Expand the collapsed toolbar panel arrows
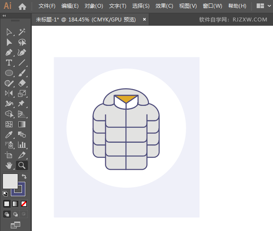This screenshot has width=273, height=231. point(4,15)
